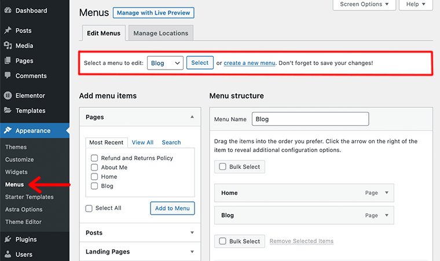Click the Dashboard gauge icon
Screen dimensions: 440x261
[x=8, y=10]
